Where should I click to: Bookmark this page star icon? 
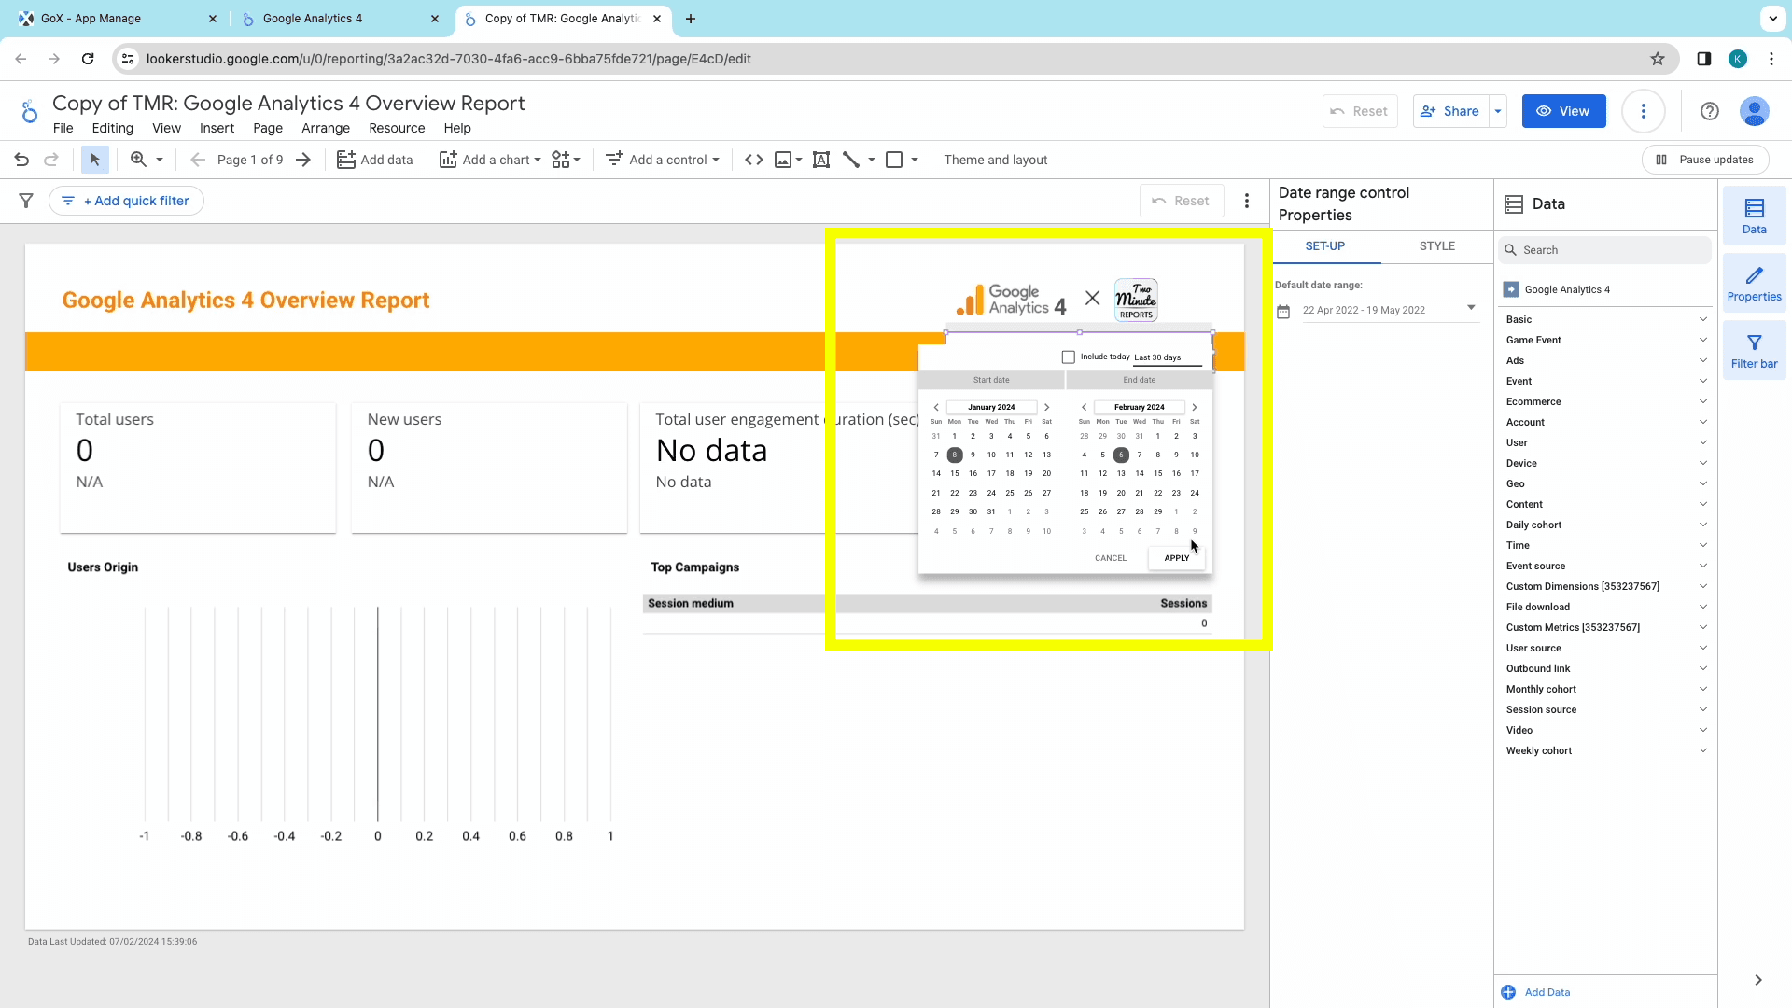pyautogui.click(x=1658, y=59)
